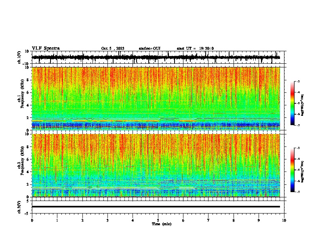
Task: Click time axis tick label "5"
Action: pos(158,220)
